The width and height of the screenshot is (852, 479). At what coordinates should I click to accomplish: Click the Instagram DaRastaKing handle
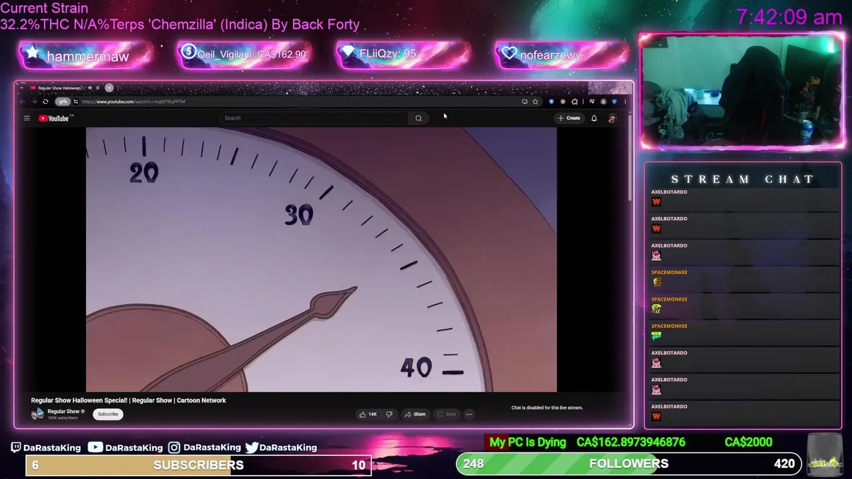click(x=204, y=448)
